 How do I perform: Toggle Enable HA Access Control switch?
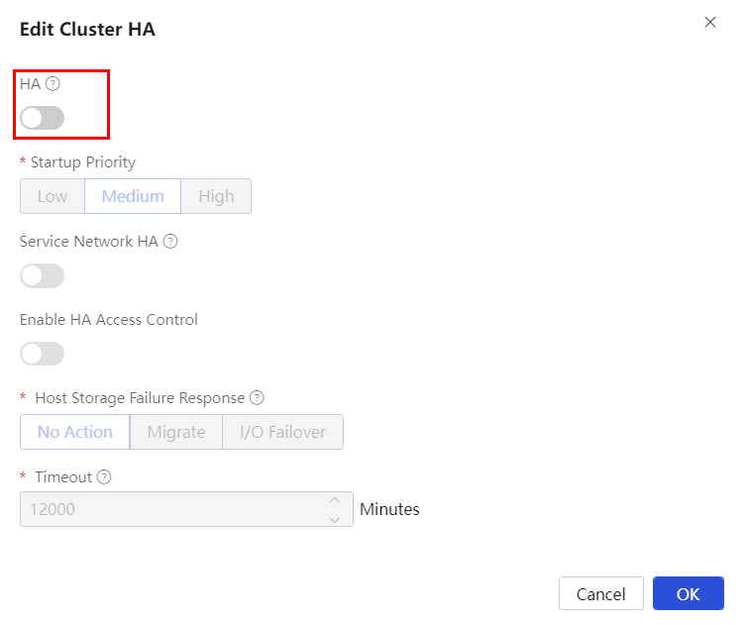tap(43, 354)
